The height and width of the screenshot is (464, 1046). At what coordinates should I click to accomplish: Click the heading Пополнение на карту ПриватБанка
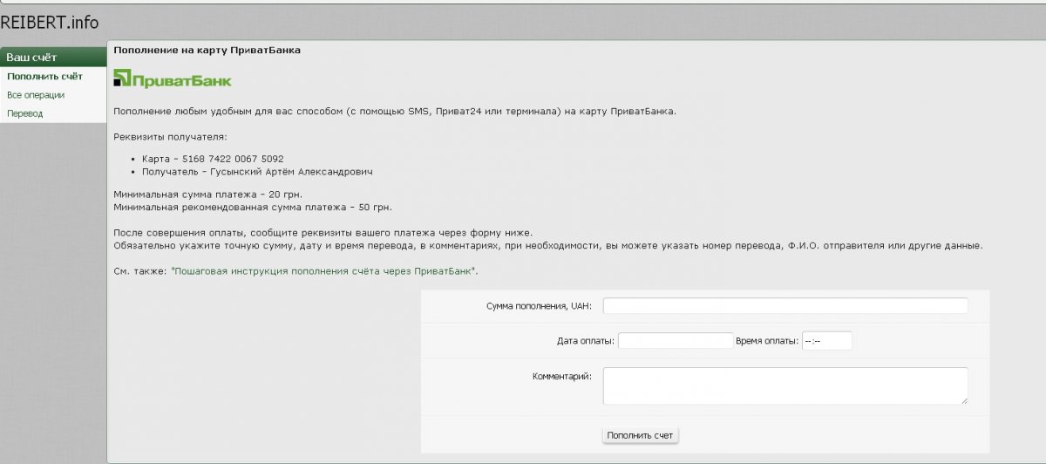coord(207,51)
